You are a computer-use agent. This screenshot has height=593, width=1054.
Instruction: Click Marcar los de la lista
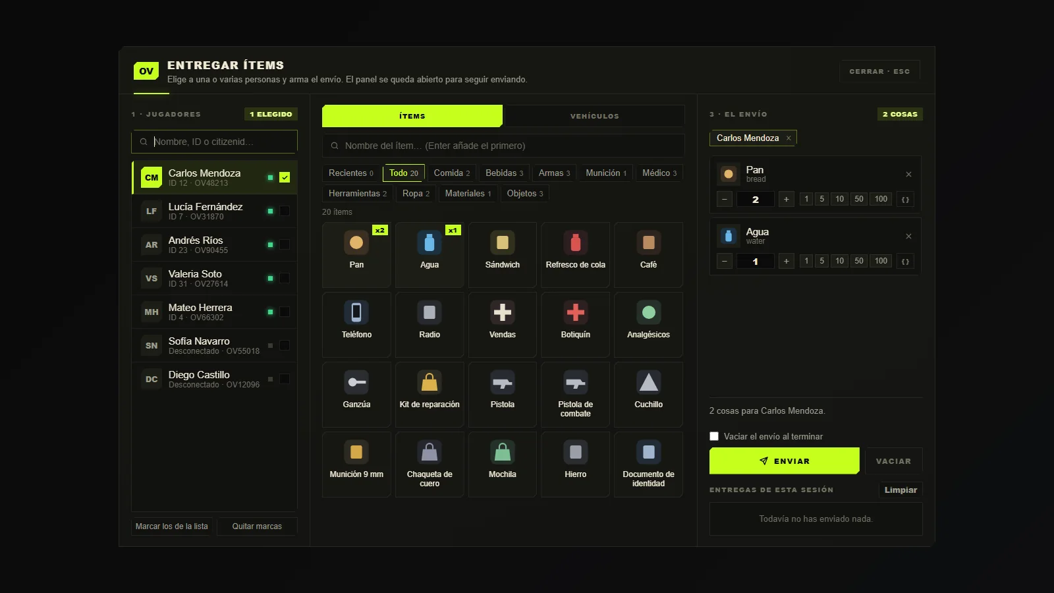pyautogui.click(x=172, y=526)
